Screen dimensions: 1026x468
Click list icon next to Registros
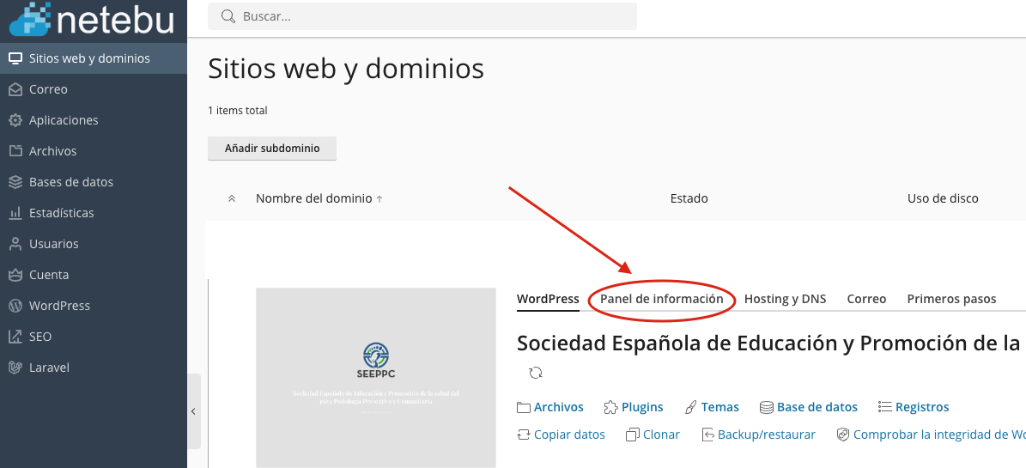884,407
